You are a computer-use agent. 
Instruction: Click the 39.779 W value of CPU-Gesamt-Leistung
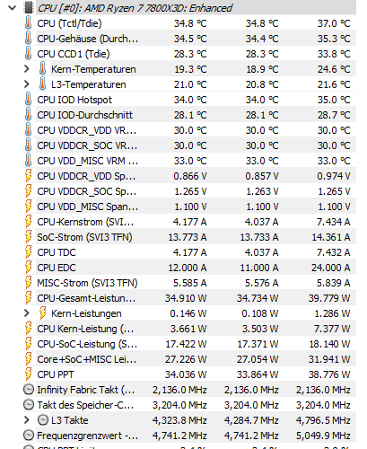click(329, 298)
